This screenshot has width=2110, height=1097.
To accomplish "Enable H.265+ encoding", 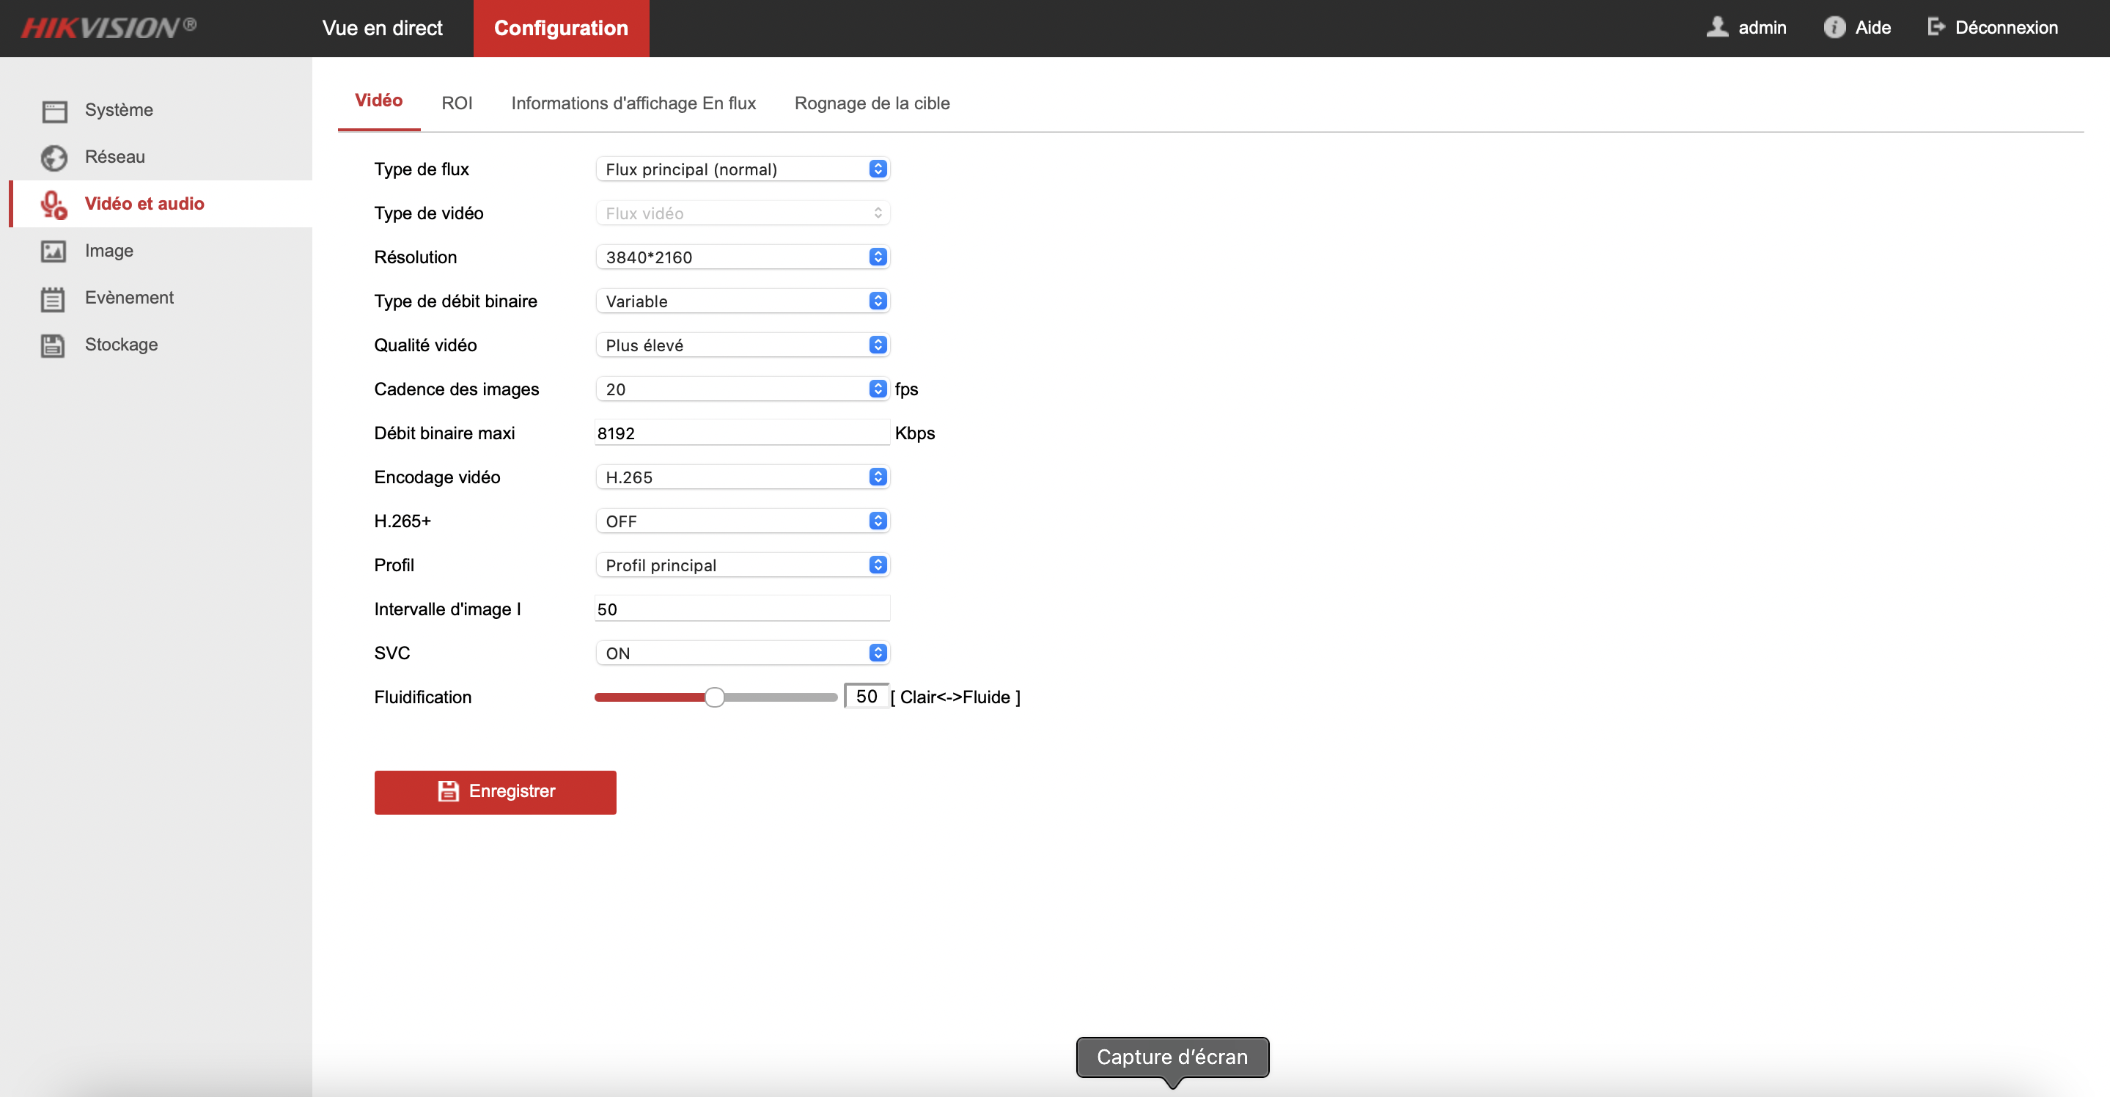I will pyautogui.click(x=741, y=520).
